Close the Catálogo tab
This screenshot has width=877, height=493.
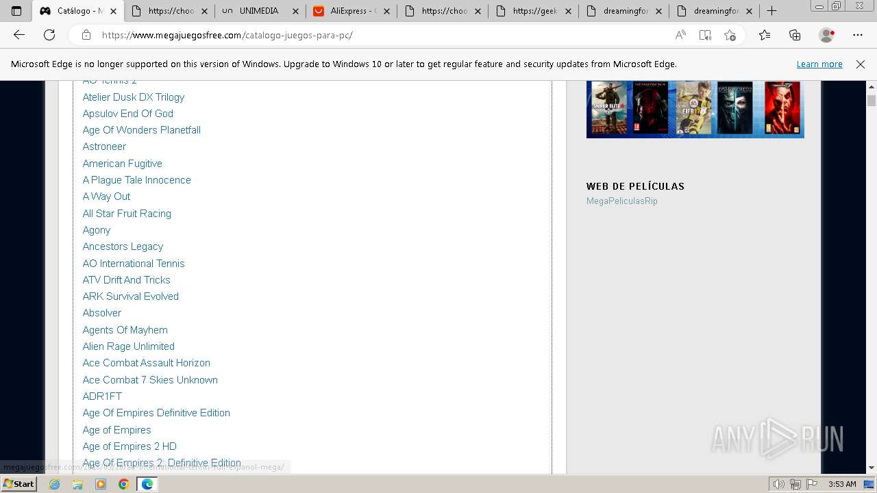[113, 11]
